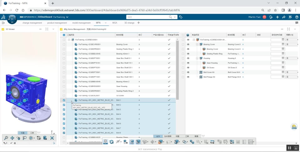Collapse the Bearing Cover manufacturing node
The height and width of the screenshot is (152, 300).
(x=197, y=45)
